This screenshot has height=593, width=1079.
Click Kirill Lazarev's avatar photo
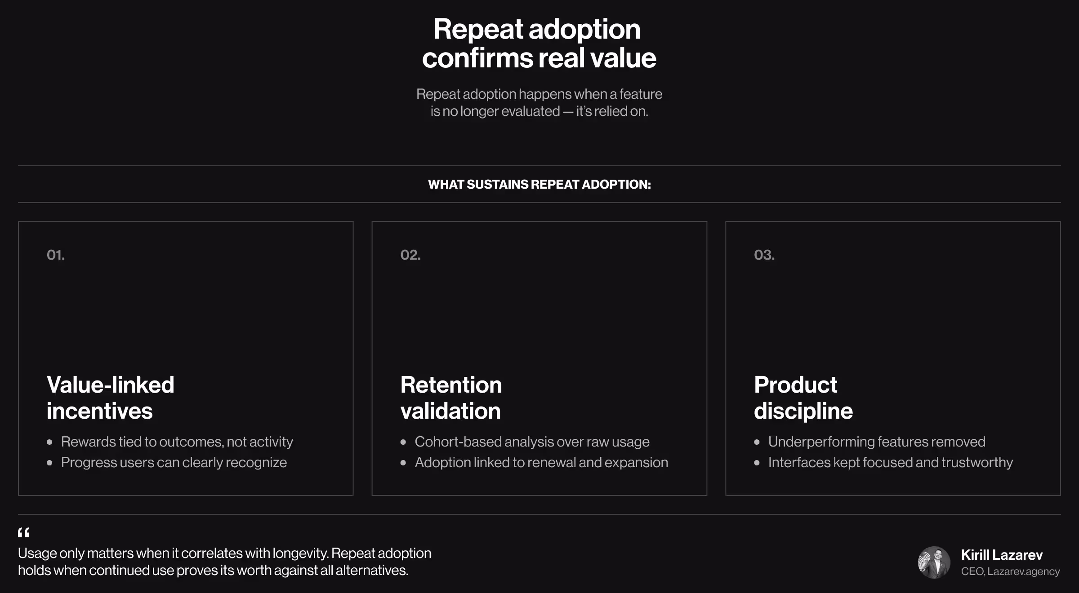(934, 562)
